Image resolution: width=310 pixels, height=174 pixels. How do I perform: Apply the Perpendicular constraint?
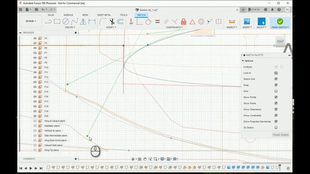coord(174,21)
